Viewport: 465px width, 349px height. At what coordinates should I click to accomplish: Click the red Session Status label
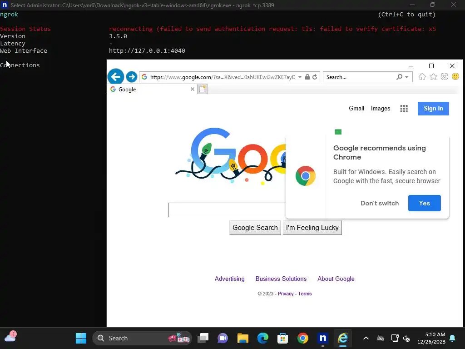click(25, 29)
